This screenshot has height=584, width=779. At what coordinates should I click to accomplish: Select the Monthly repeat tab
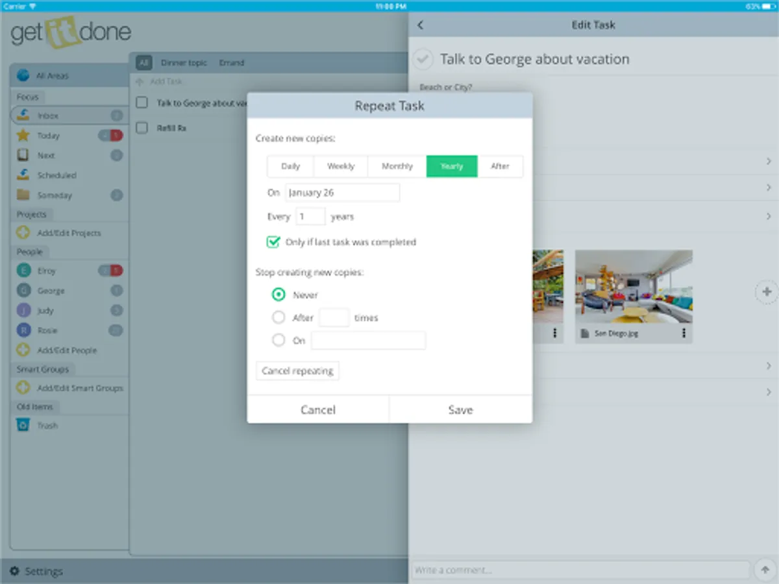[x=397, y=166]
